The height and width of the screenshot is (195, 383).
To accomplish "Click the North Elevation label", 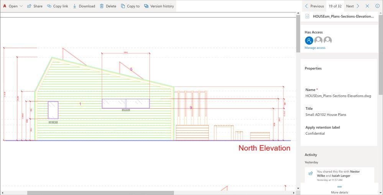I will click(x=264, y=148).
